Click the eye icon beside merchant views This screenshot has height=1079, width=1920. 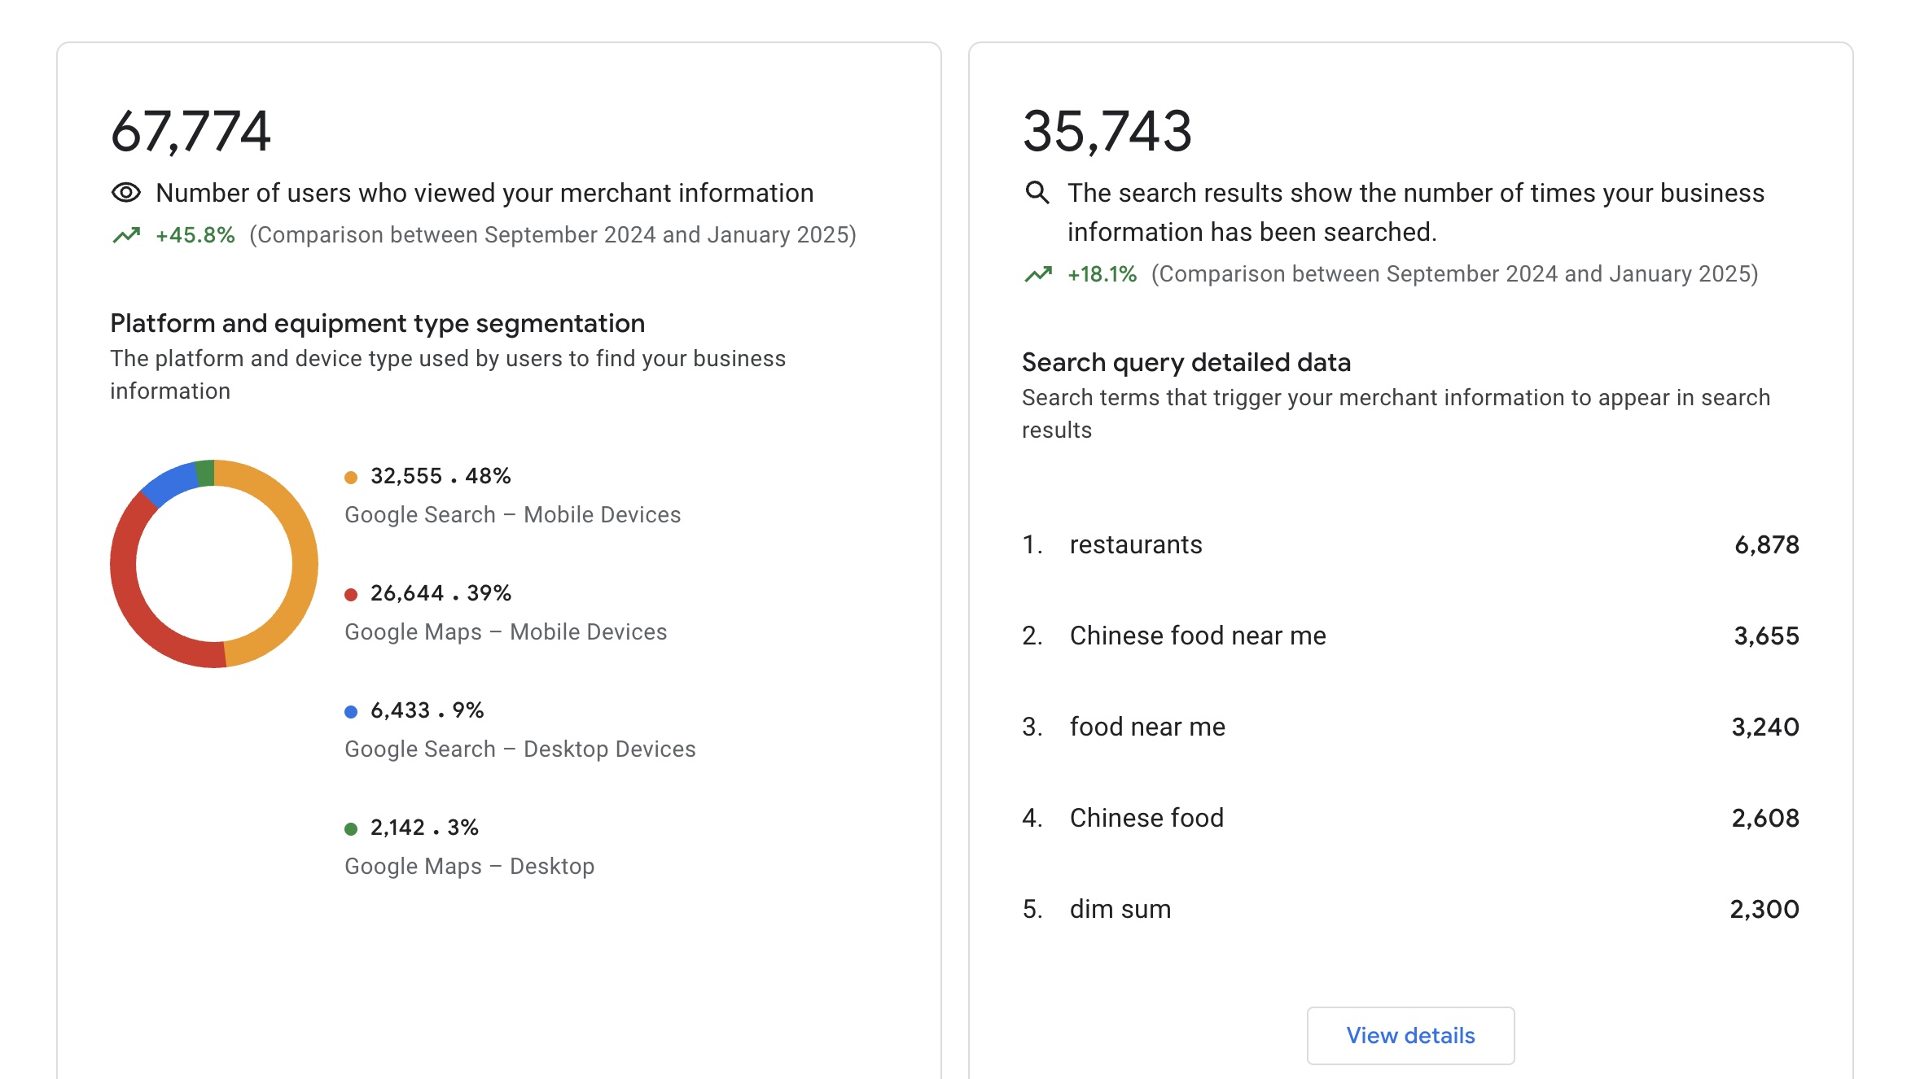tap(126, 193)
